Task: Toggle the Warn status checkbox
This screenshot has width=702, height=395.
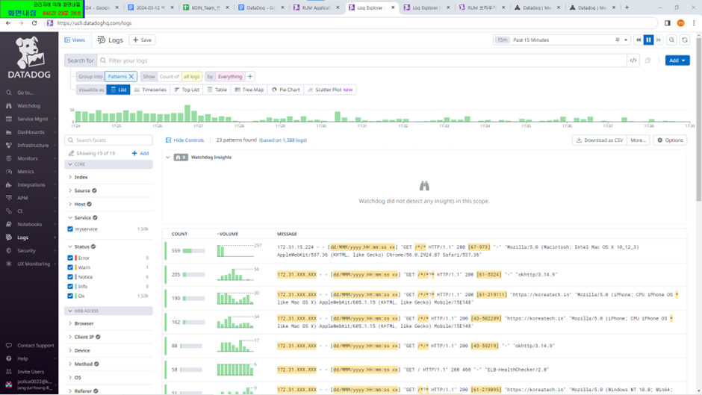Action: tap(70, 267)
